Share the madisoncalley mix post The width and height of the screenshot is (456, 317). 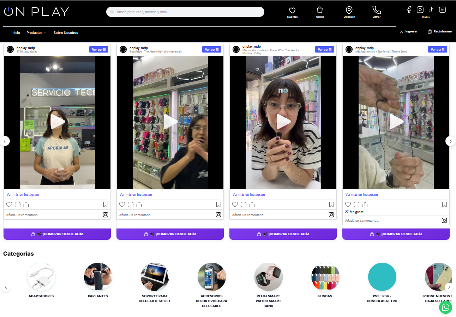[x=252, y=205]
